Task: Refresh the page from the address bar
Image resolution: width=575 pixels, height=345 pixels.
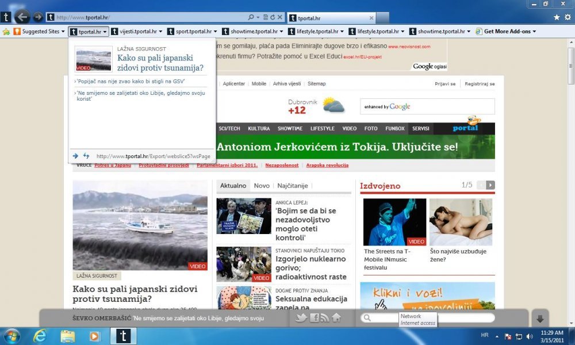Action: point(273,17)
